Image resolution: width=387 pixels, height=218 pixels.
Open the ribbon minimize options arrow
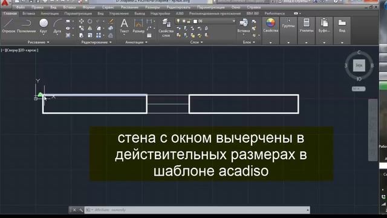coord(300,13)
